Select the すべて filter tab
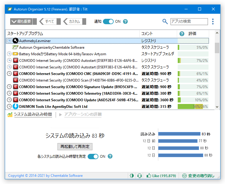This screenshot has height=184, width=225. 50,22
